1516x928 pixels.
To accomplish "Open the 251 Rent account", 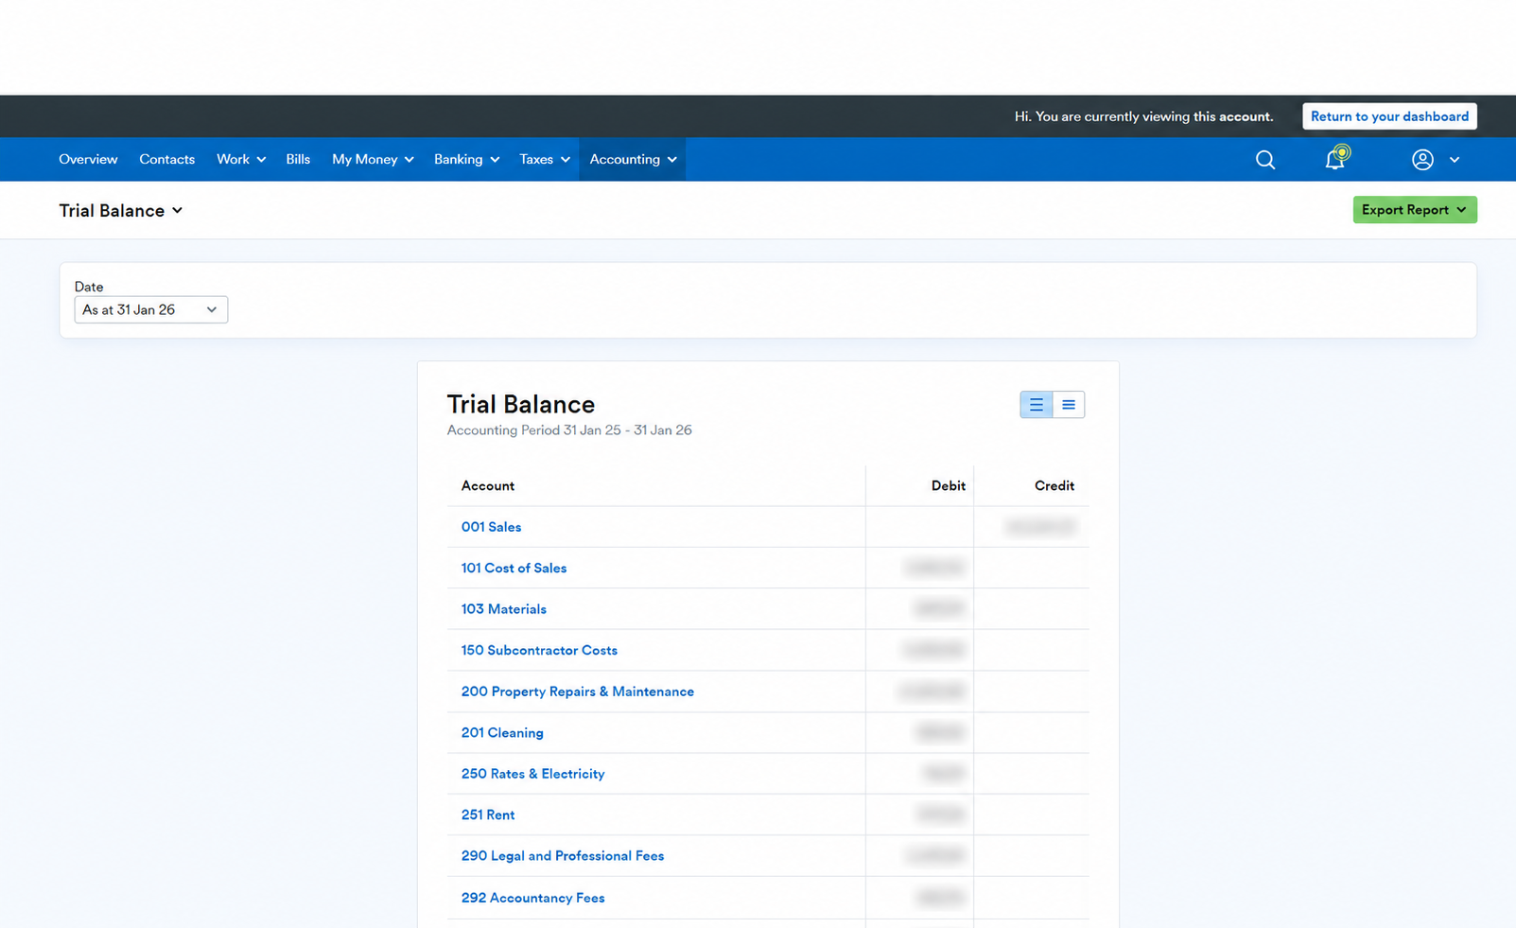I will (x=488, y=815).
